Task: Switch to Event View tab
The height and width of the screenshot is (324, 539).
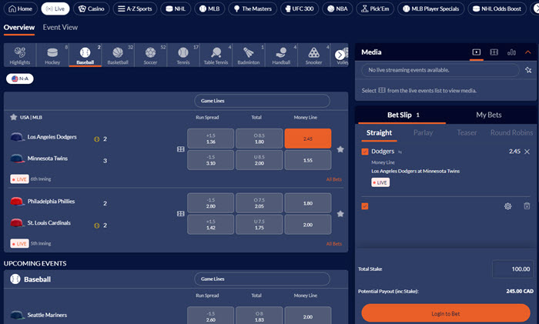Action: pyautogui.click(x=60, y=28)
